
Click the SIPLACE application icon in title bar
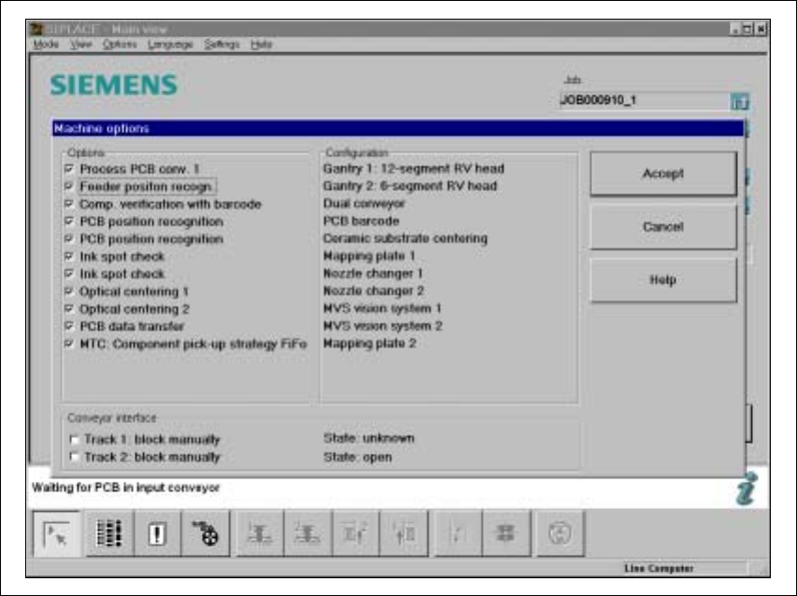(36, 29)
